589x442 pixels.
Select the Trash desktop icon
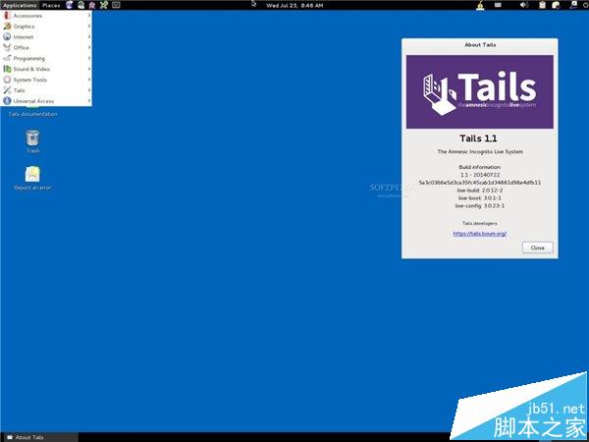pos(32,141)
